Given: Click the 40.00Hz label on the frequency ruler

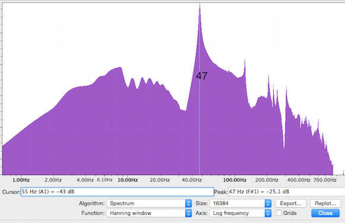Looking at the screenshot, I should coord(191,180).
